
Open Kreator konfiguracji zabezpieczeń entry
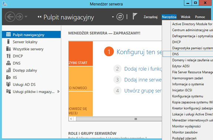[x=187, y=108]
